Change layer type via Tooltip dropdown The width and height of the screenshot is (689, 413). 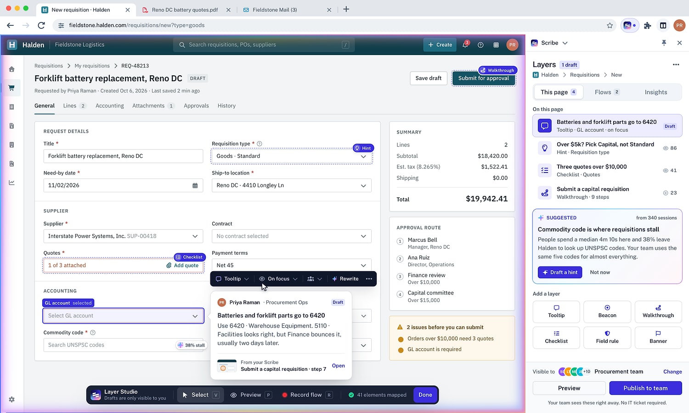click(232, 279)
